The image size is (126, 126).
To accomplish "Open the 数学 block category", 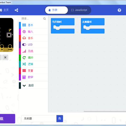I will pos(33,77).
